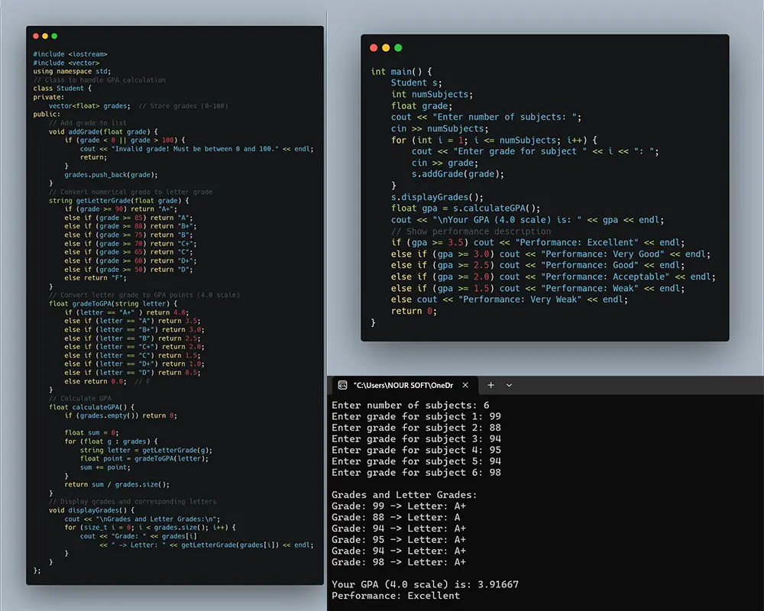Click the 'float sum = 0;' line
Screen dimensions: 764x611
click(92, 433)
